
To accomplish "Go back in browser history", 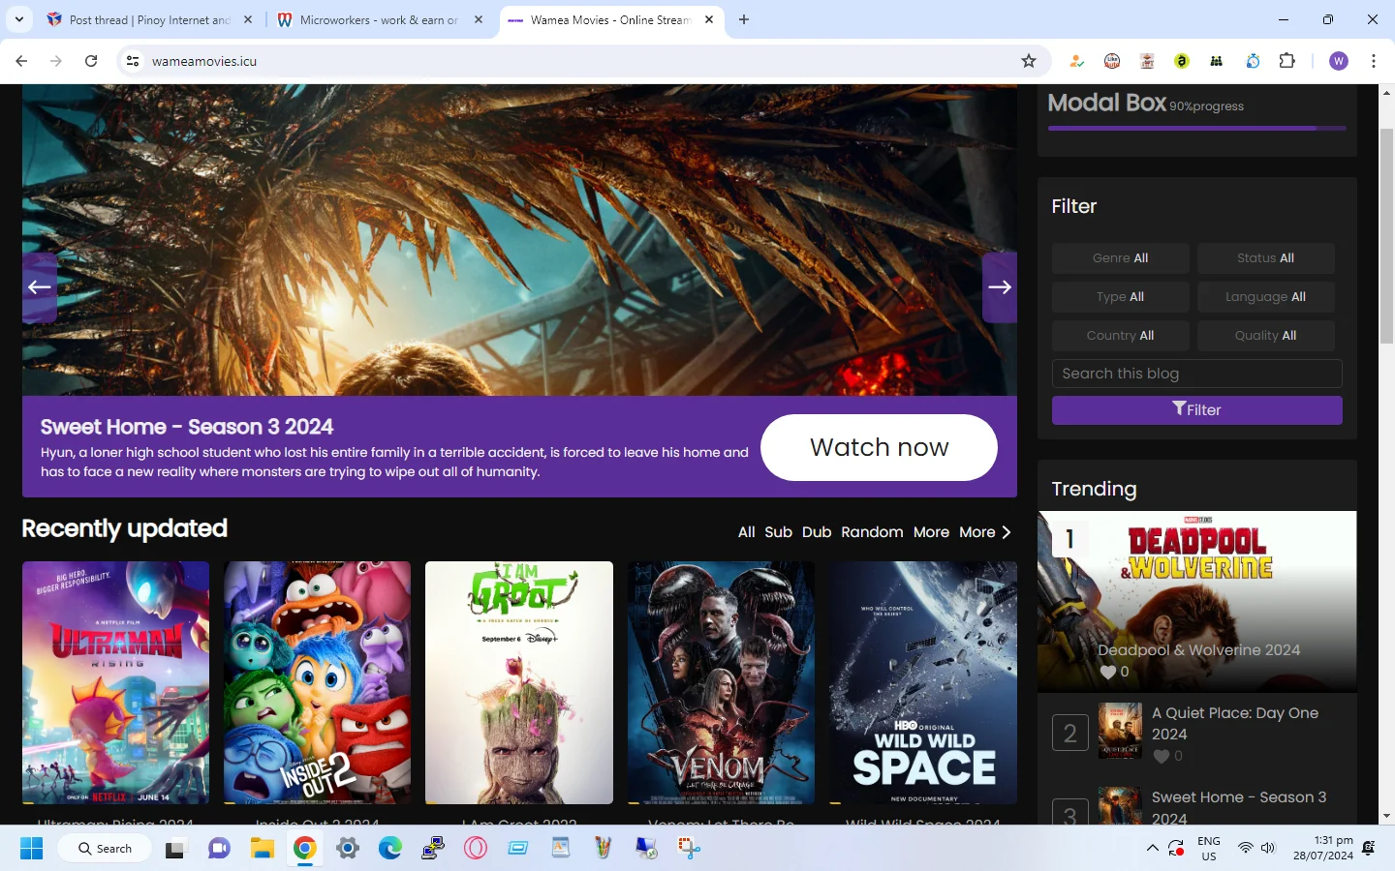I will [x=21, y=61].
